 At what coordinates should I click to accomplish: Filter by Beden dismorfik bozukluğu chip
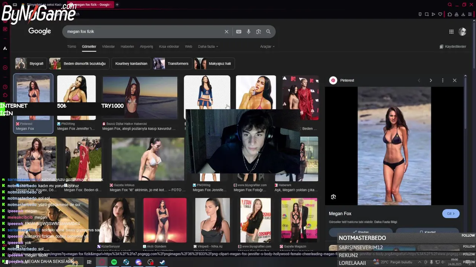pos(79,63)
